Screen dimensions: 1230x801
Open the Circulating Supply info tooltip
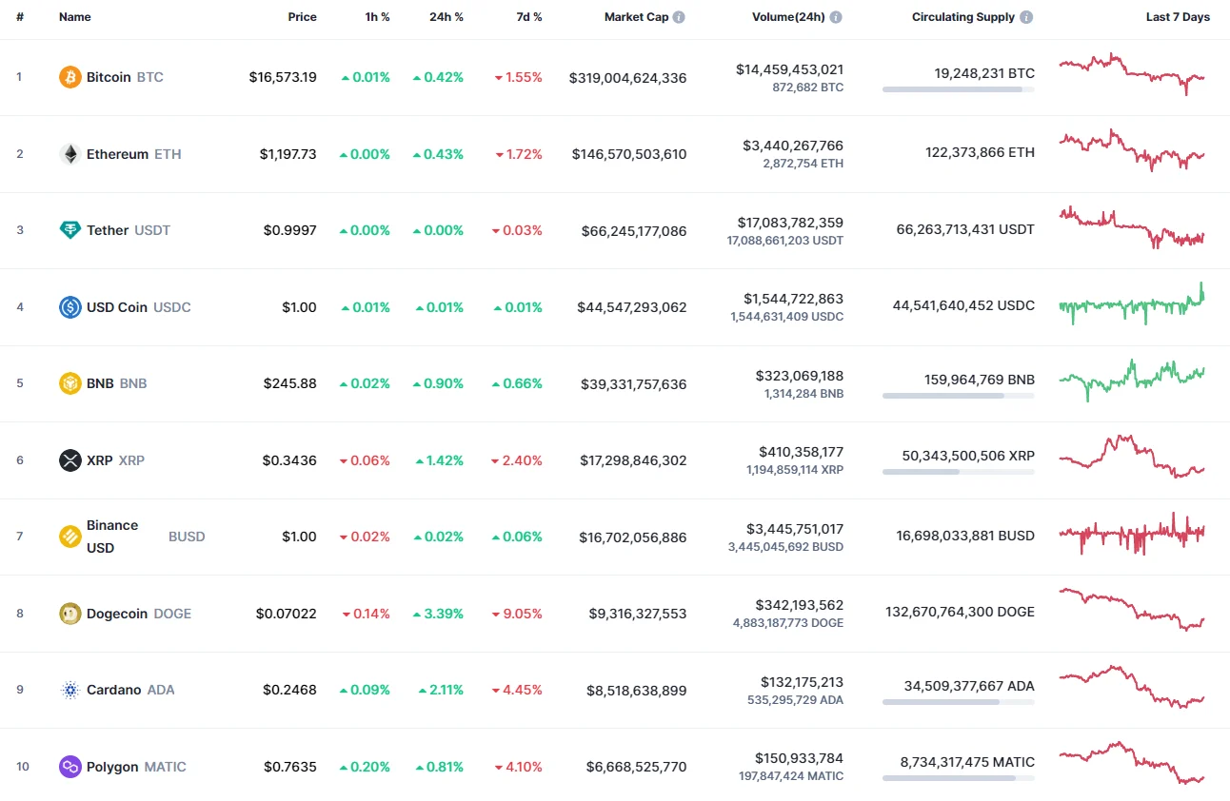pos(1026,16)
